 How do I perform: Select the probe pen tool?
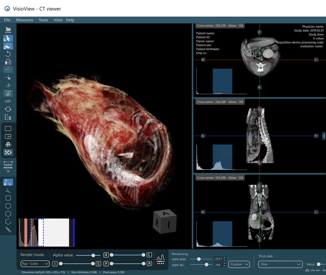(x=8, y=230)
